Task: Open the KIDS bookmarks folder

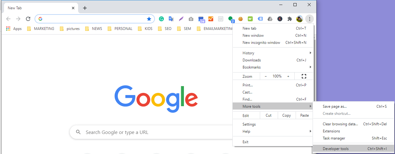Action: coord(145,29)
